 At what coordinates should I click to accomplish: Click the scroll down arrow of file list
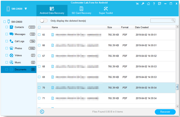coord(177,106)
